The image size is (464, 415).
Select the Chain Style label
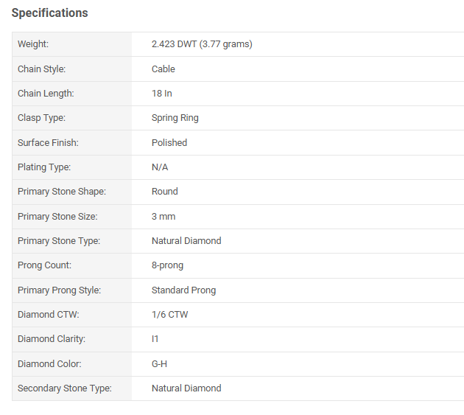click(41, 69)
